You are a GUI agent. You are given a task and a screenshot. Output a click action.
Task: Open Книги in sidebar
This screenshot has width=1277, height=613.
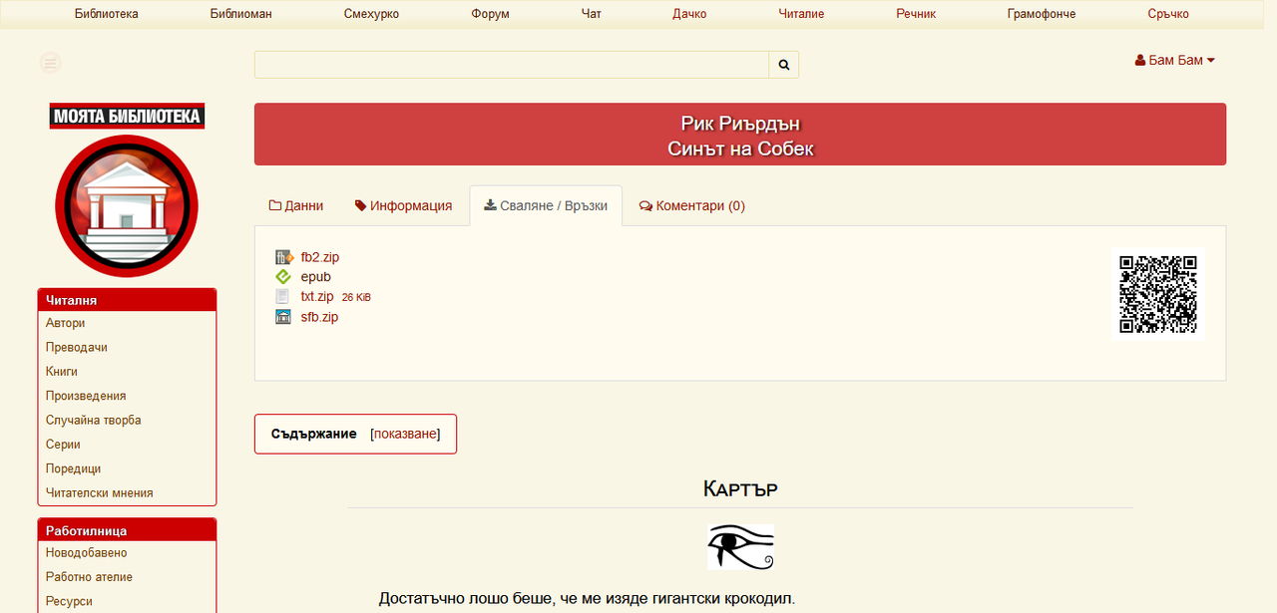tap(62, 372)
